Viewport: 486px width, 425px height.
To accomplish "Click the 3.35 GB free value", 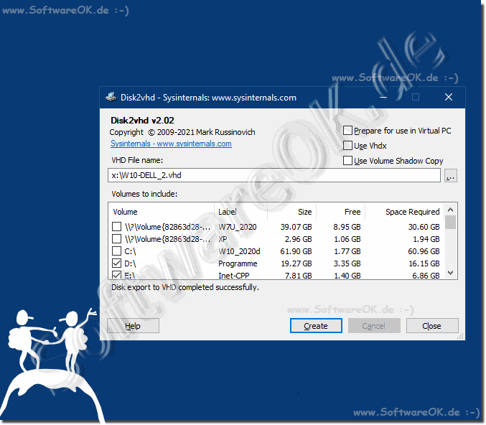I will point(347,263).
